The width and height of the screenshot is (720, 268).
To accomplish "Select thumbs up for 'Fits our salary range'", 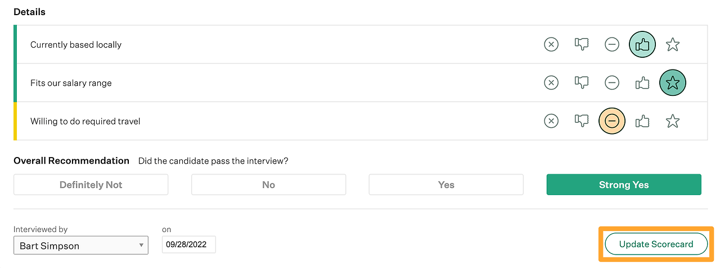I will click(x=642, y=83).
